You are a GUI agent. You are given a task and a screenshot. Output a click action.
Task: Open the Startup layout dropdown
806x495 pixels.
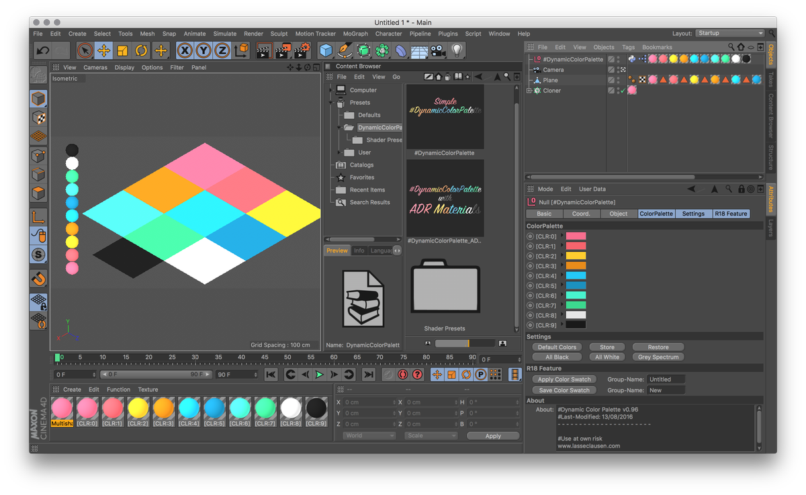(x=729, y=32)
